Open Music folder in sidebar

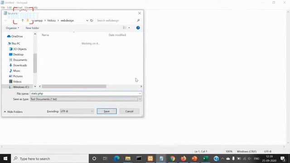(x=14, y=71)
